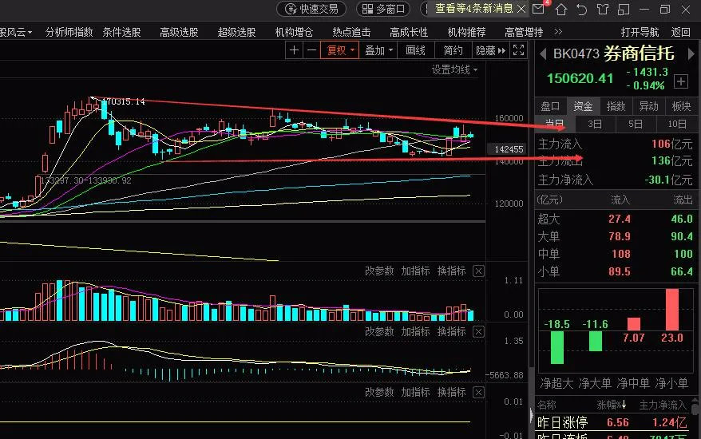Switch to the 资金 tab
Viewport: 701px width, 439px height.
tap(583, 106)
